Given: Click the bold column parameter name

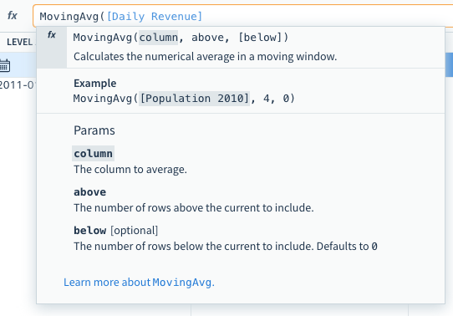Looking at the screenshot, I should tap(93, 153).
